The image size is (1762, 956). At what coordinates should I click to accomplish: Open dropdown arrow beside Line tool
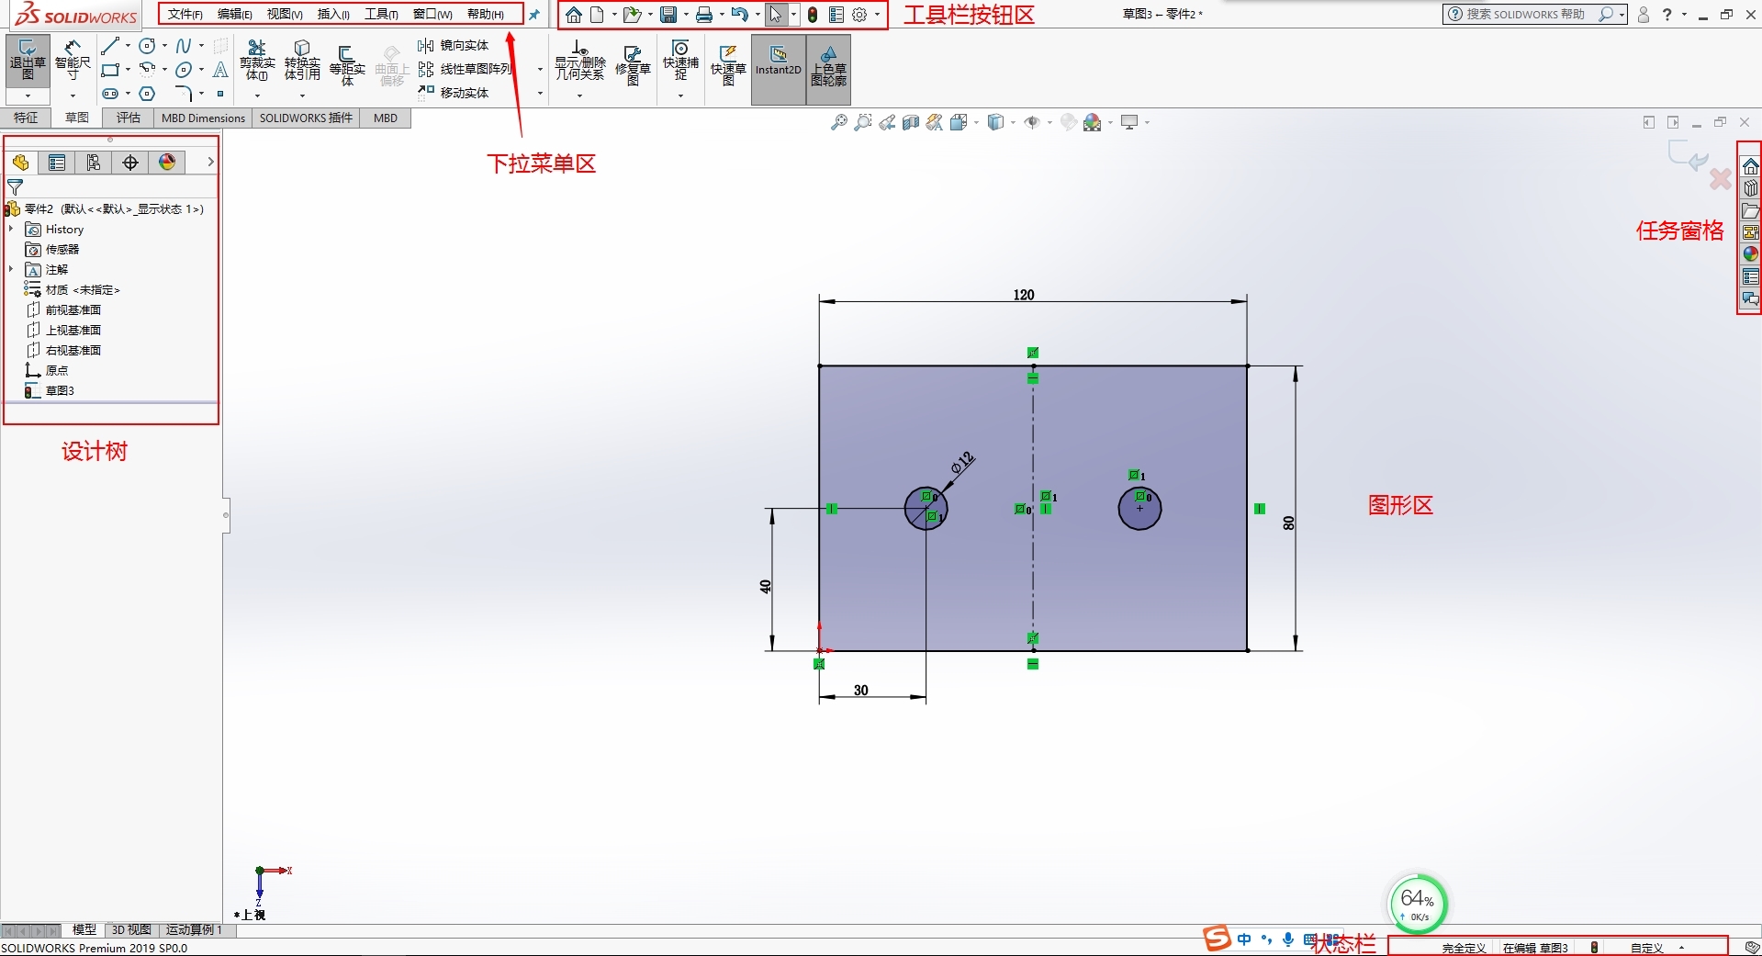[x=128, y=46]
